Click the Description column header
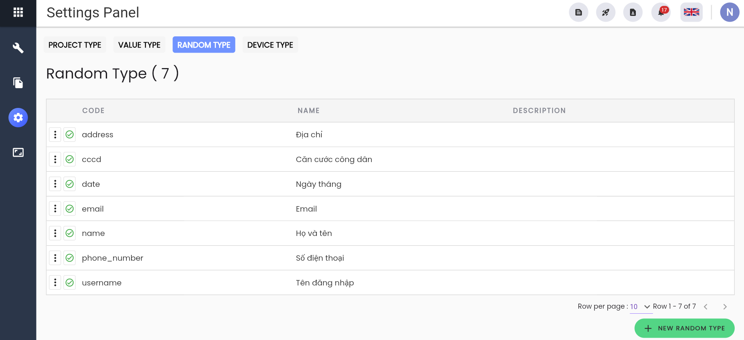This screenshot has width=744, height=340. click(x=539, y=111)
